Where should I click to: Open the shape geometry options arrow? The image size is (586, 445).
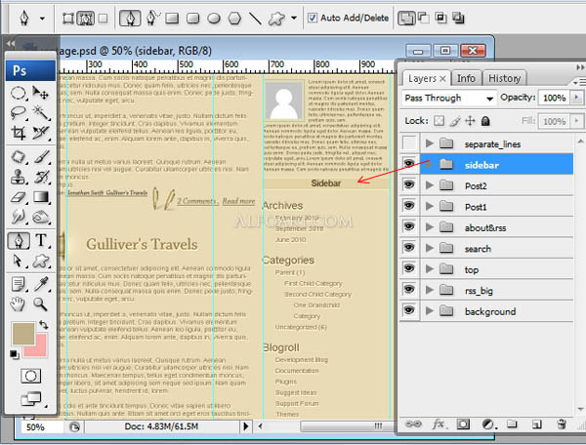(294, 18)
